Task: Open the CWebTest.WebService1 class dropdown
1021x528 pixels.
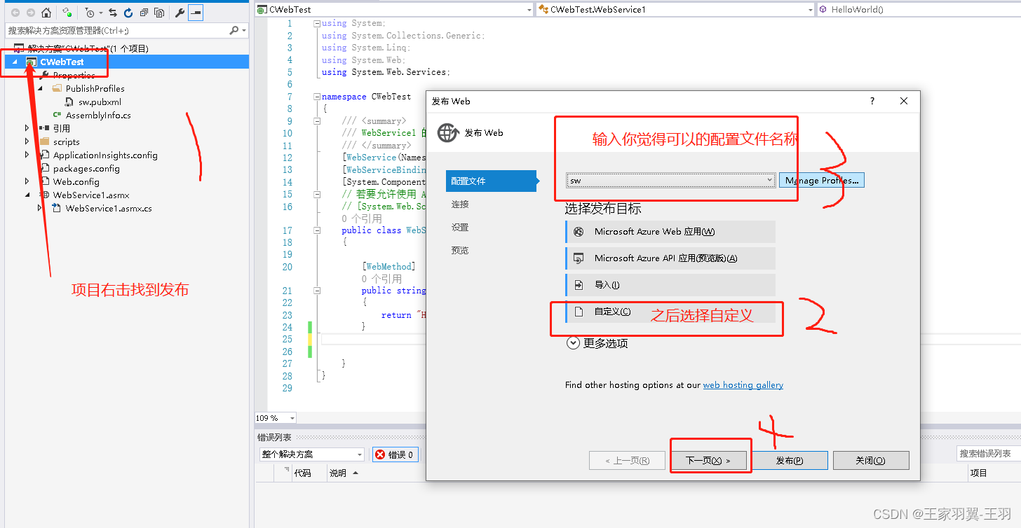Action: (810, 10)
